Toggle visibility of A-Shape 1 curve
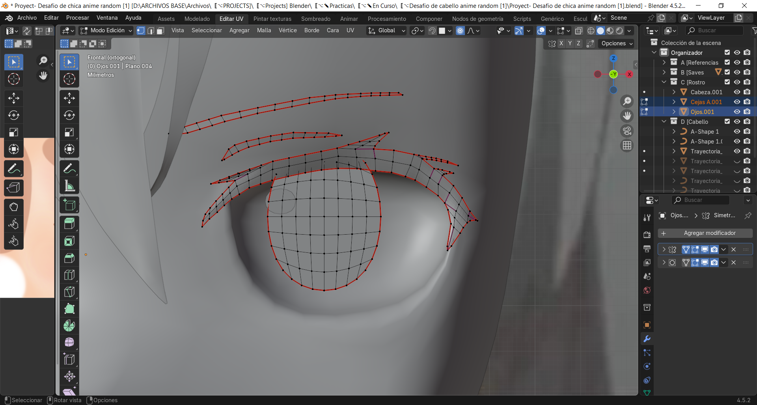The image size is (757, 405). coord(736,131)
